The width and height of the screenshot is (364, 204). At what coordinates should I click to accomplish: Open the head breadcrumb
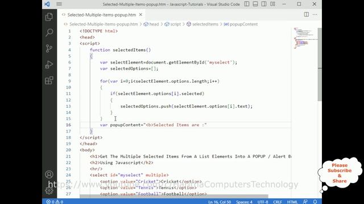pyautogui.click(x=154, y=24)
